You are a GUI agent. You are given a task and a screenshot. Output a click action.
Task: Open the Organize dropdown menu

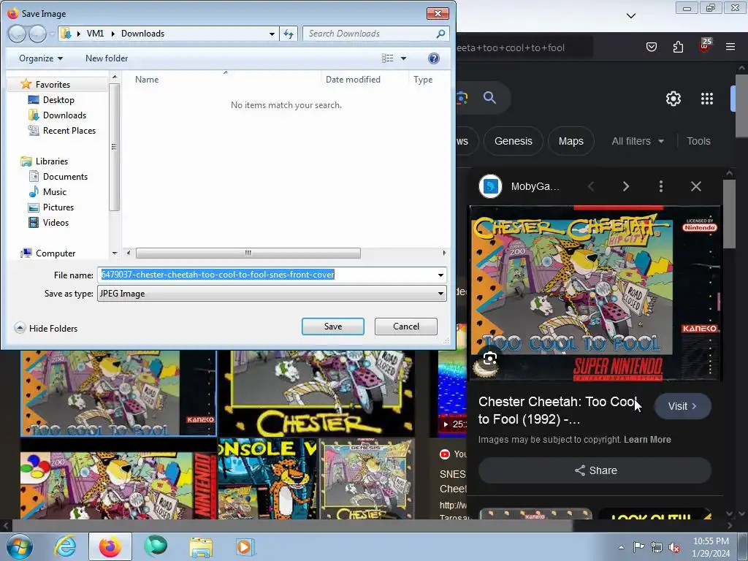tap(41, 58)
